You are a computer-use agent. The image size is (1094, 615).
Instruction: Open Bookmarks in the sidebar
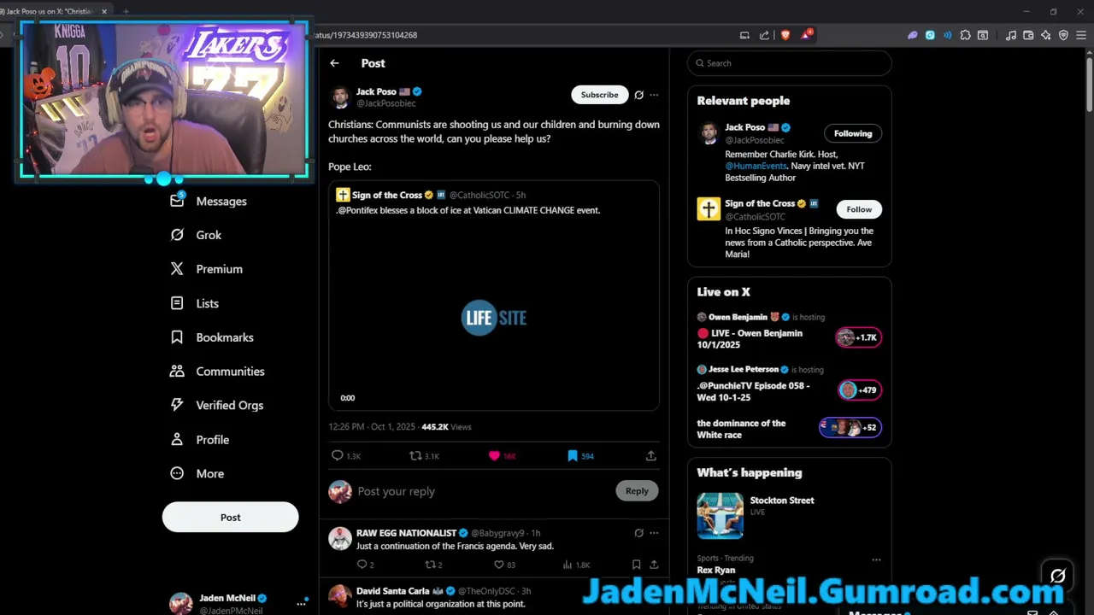(212, 337)
